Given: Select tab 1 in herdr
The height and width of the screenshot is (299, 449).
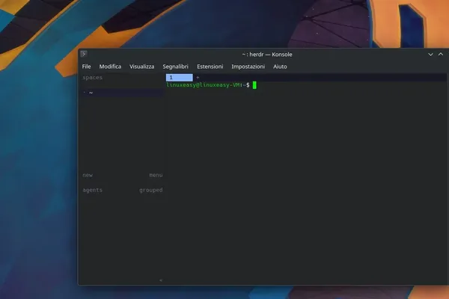Looking at the screenshot, I should pyautogui.click(x=180, y=77).
